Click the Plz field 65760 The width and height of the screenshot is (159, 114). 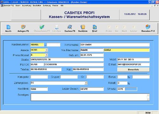(37, 64)
